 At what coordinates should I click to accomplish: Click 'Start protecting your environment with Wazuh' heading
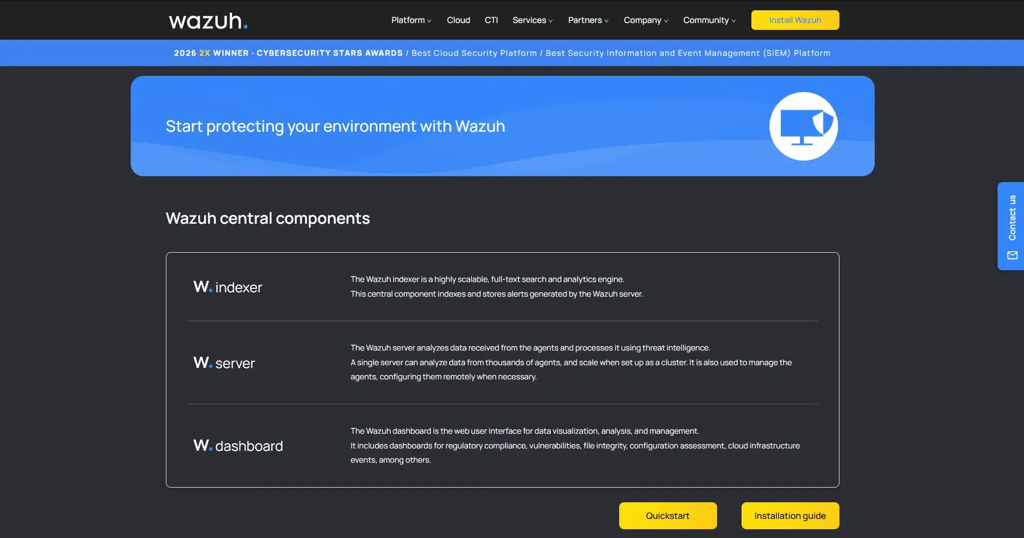click(x=335, y=126)
